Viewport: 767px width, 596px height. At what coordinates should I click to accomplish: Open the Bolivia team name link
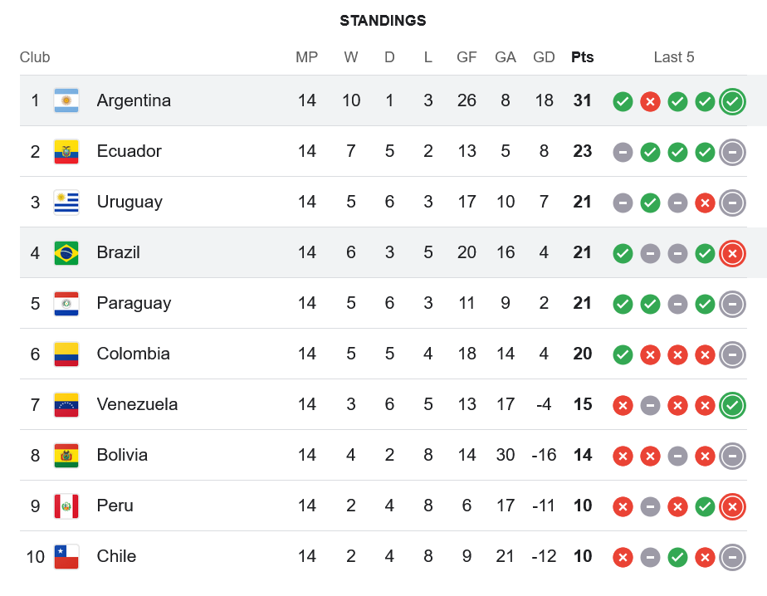coord(122,455)
